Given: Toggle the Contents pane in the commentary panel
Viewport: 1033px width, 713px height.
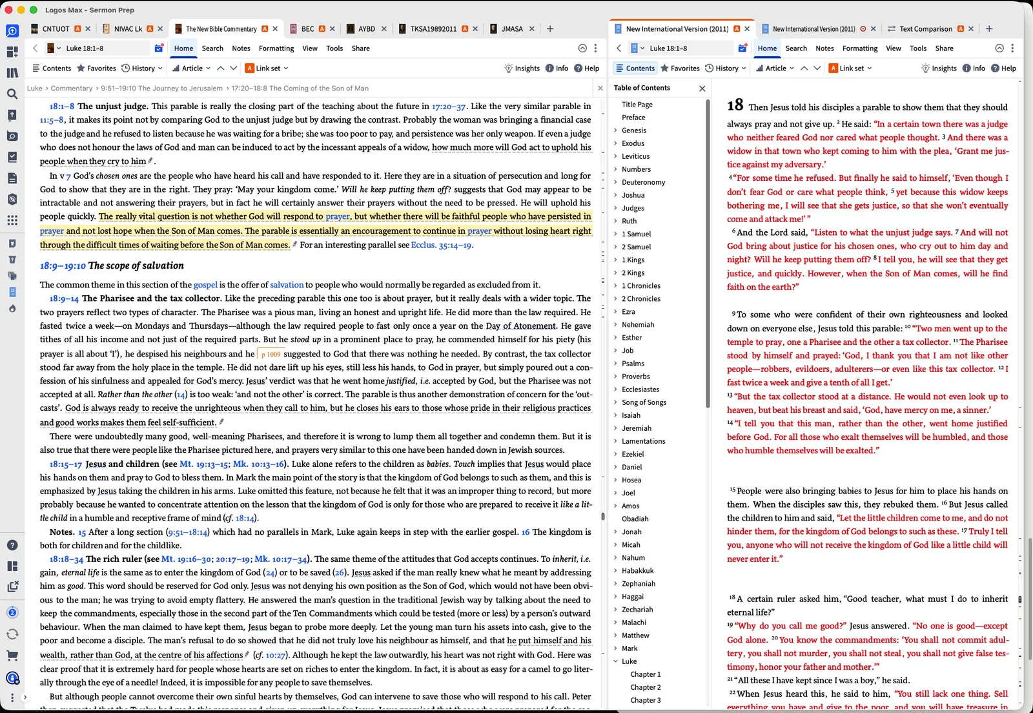Looking at the screenshot, I should [x=52, y=68].
